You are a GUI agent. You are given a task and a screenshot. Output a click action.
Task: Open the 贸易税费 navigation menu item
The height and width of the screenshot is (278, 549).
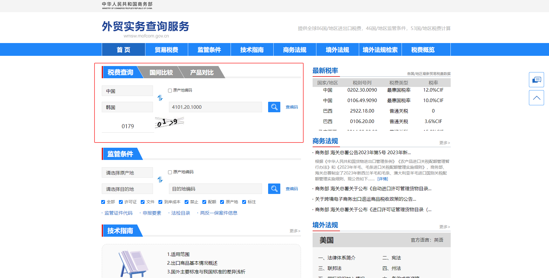pos(166,50)
